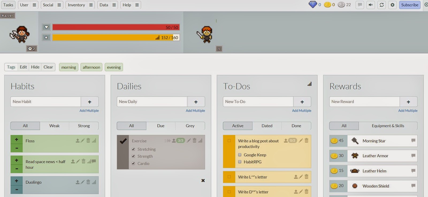Edit the blog post to-do
The image size is (428, 197).
301,140
